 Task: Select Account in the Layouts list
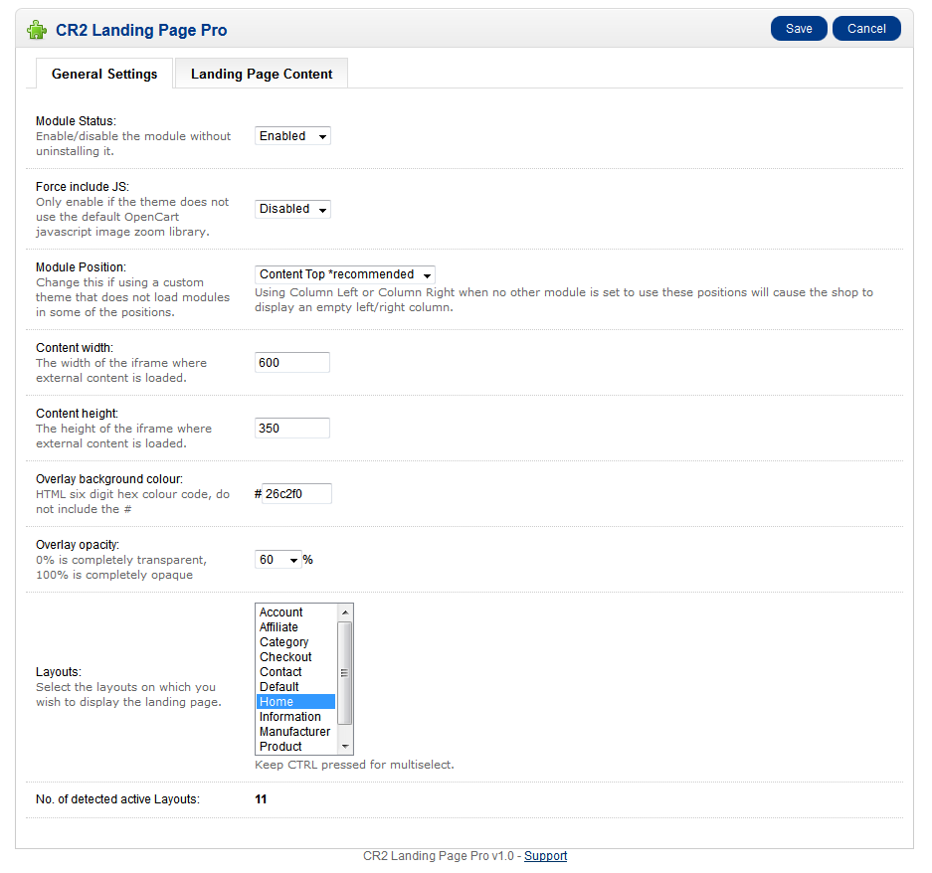(296, 612)
